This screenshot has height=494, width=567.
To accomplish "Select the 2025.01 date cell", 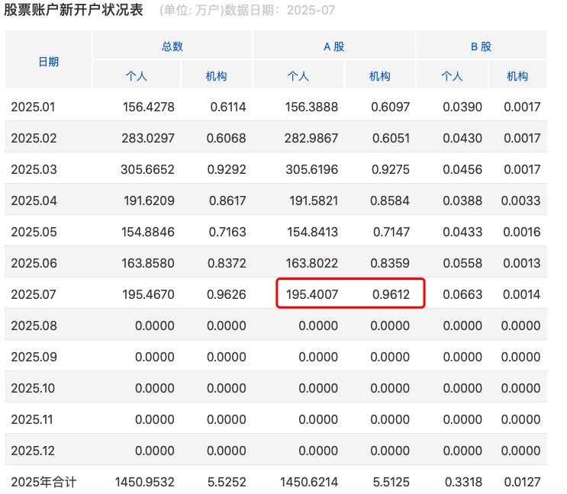I will tap(33, 107).
